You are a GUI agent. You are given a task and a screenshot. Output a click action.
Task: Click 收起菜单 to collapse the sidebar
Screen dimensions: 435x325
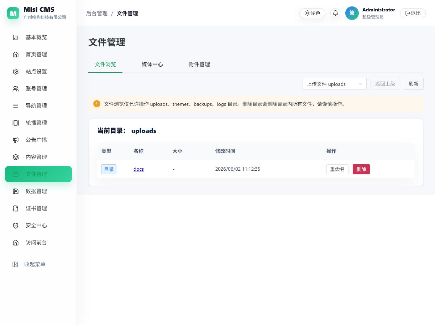click(x=35, y=264)
